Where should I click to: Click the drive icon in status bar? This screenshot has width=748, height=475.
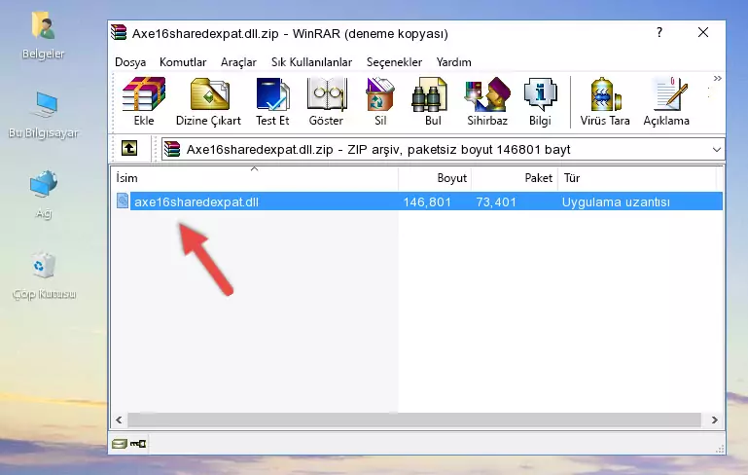coord(120,444)
